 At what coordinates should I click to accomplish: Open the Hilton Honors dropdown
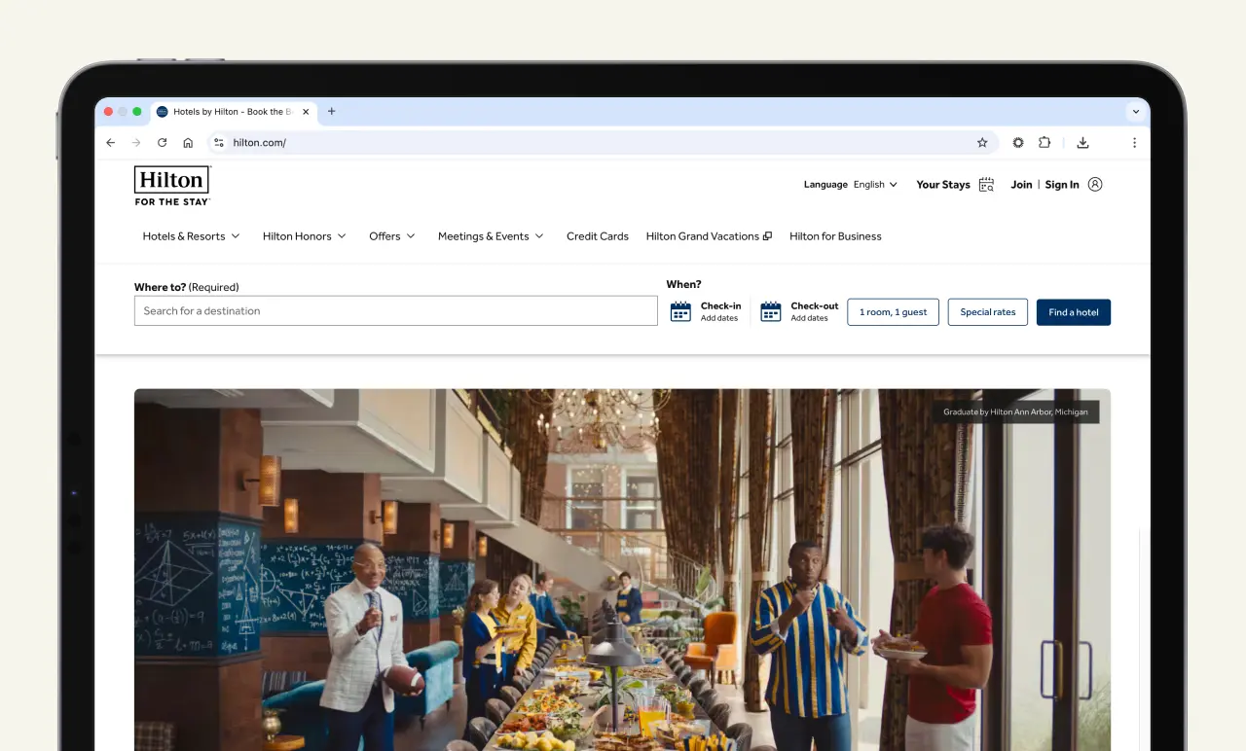click(304, 235)
